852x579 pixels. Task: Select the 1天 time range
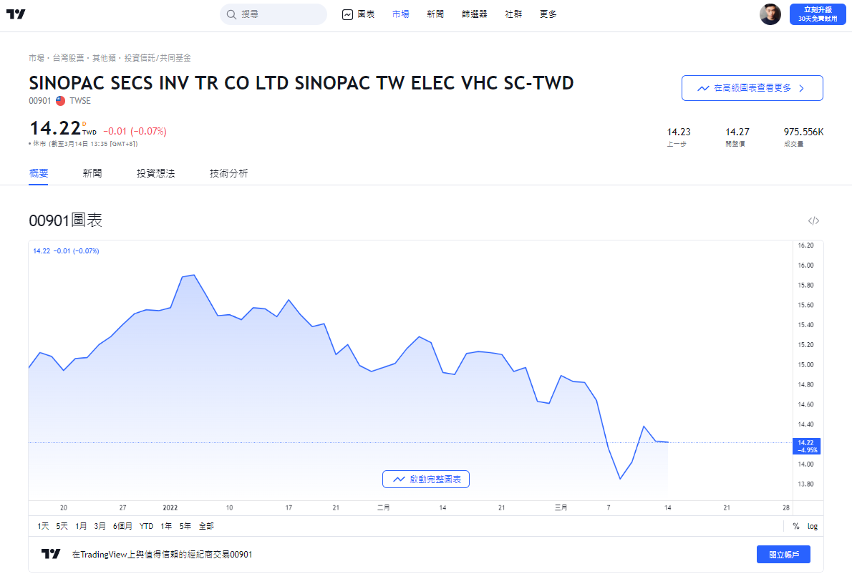click(x=43, y=526)
